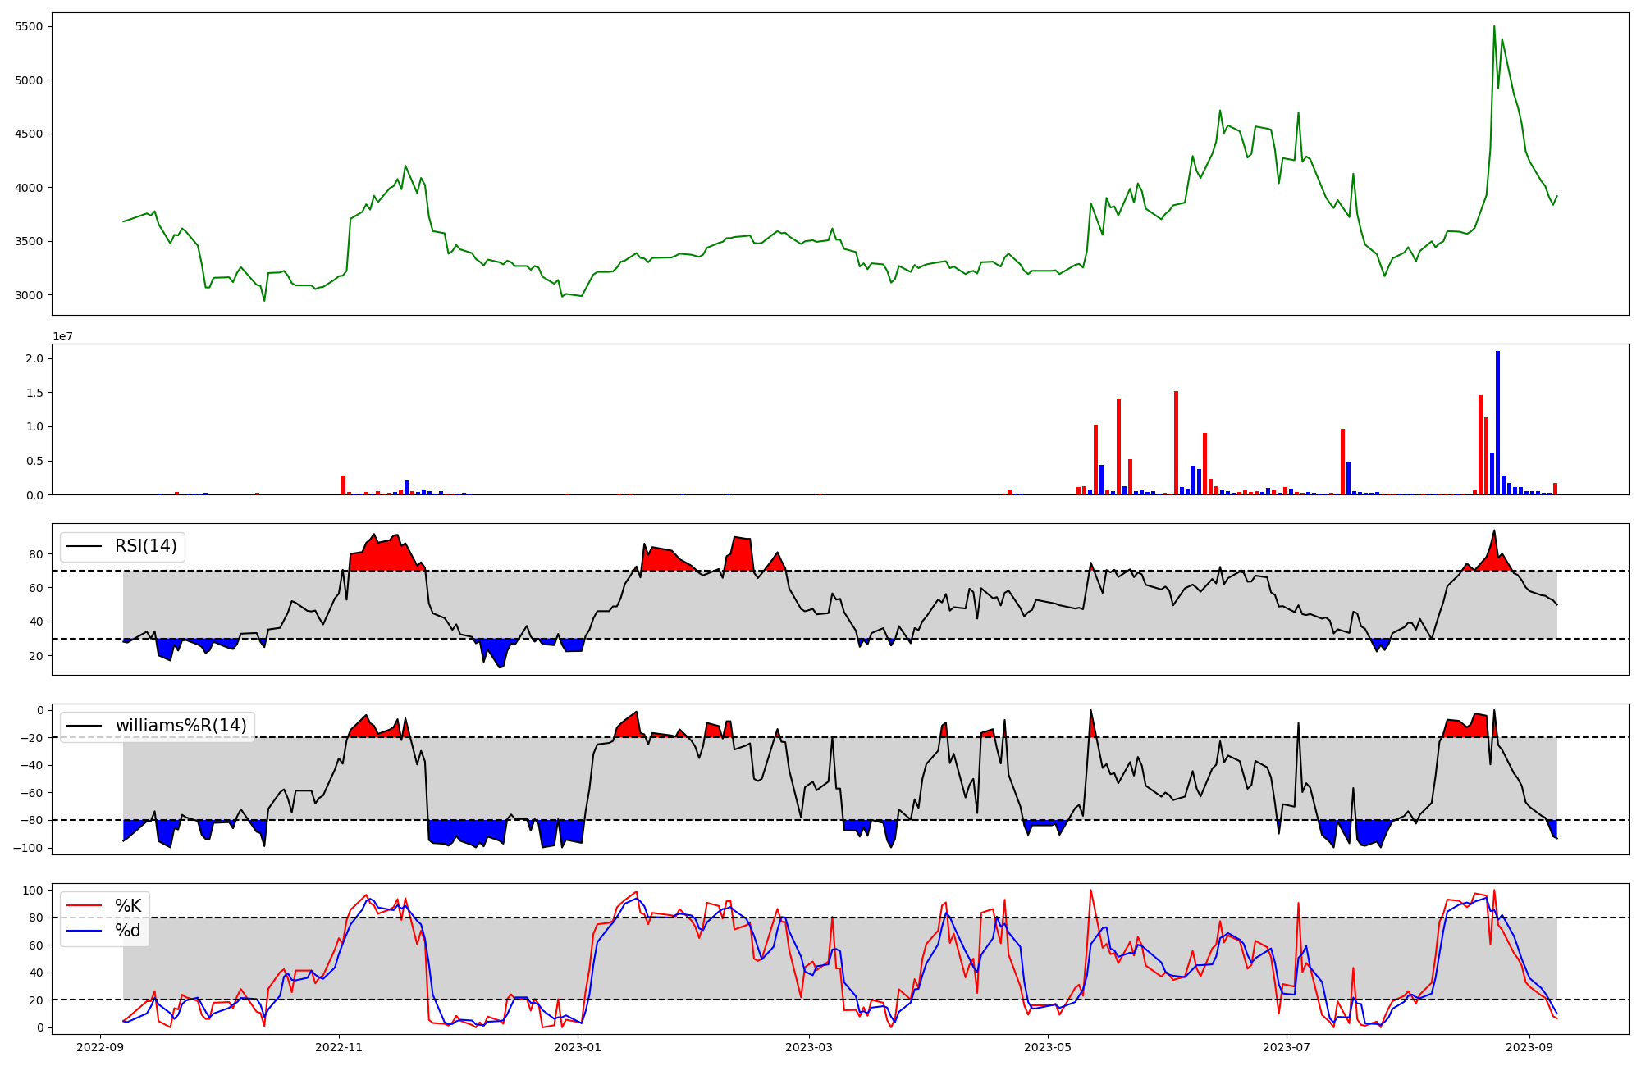Click the %K legend entry text
The height and width of the screenshot is (1066, 1641).
point(128,906)
